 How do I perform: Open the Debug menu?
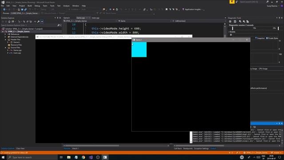(37, 6)
